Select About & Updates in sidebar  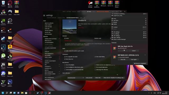[49, 23]
